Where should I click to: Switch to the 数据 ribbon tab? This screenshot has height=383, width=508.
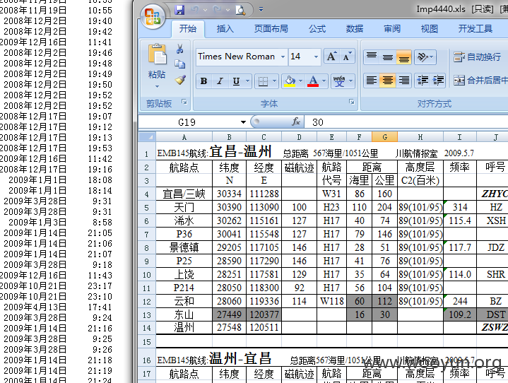(355, 29)
